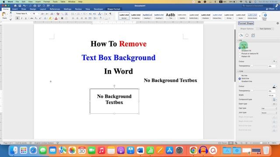This screenshot has width=280, height=157.
Task: Open Google Chrome from the Dock
Action: pos(193,150)
